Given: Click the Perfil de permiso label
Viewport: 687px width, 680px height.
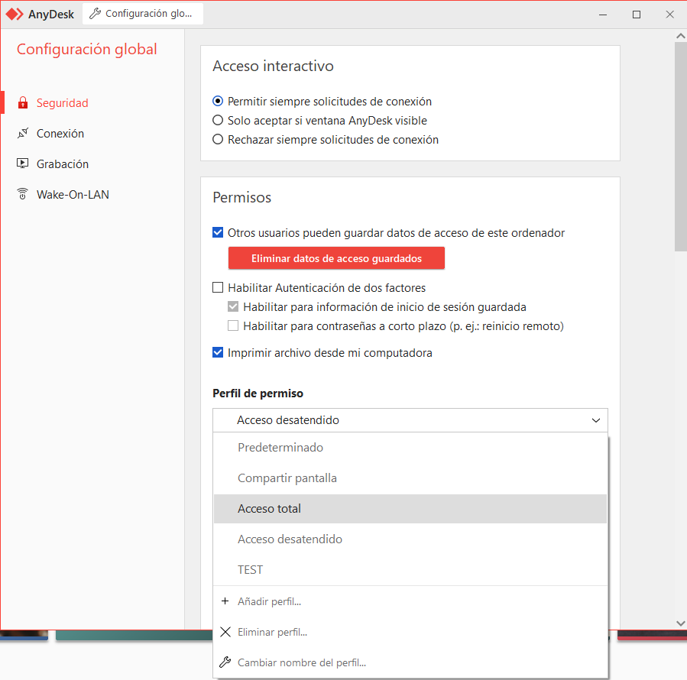Looking at the screenshot, I should click(258, 393).
